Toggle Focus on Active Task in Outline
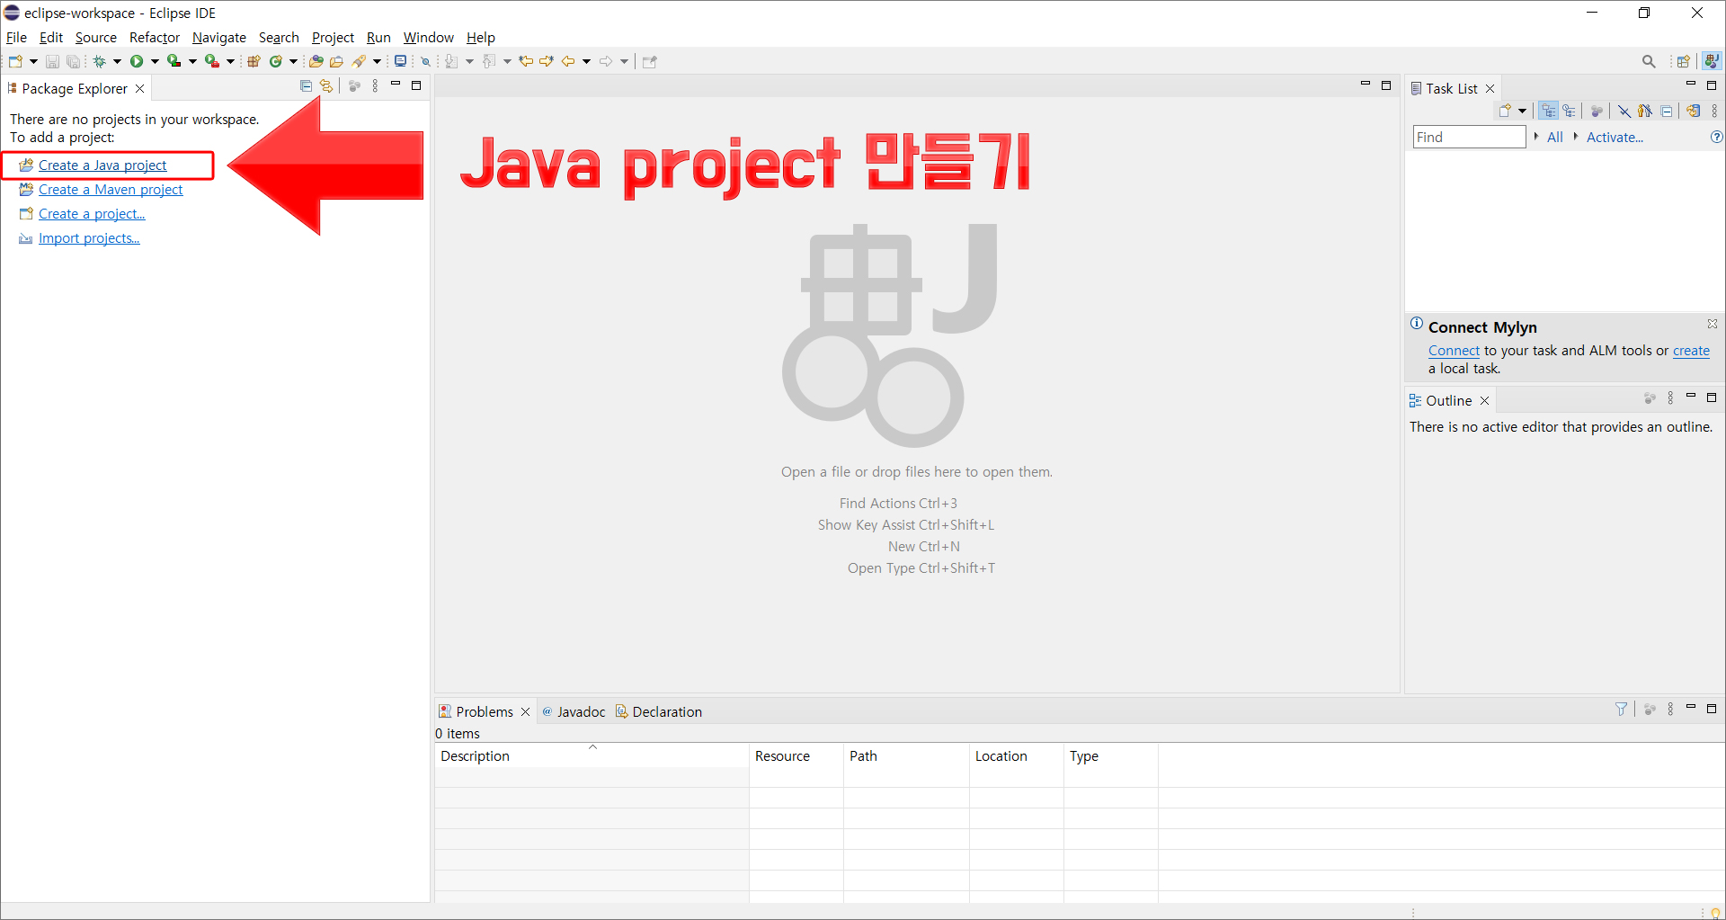Screen dimensions: 1726x920 coord(1650,398)
